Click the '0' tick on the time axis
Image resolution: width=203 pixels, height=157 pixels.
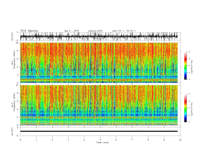pos(20,140)
